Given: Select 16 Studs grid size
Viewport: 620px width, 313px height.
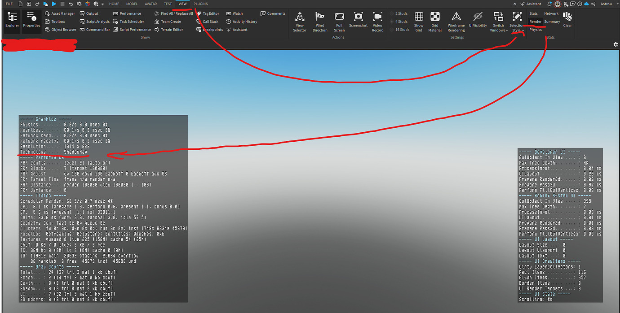Looking at the screenshot, I should pyautogui.click(x=399, y=30).
